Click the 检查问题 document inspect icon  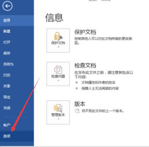point(58,70)
